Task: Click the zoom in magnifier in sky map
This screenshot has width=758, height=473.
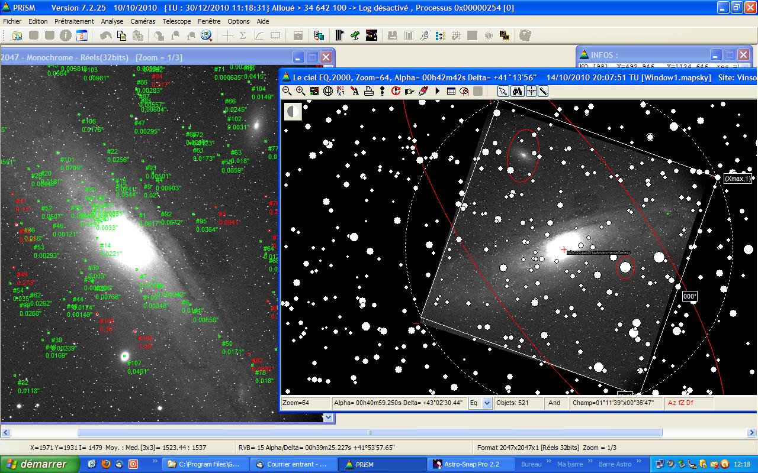Action: pyautogui.click(x=301, y=91)
